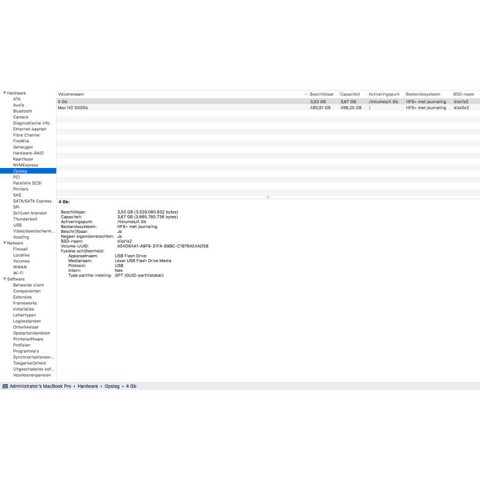The width and height of the screenshot is (480, 480).
Task: Select Firewall under Netwerk
Action: coord(20,249)
